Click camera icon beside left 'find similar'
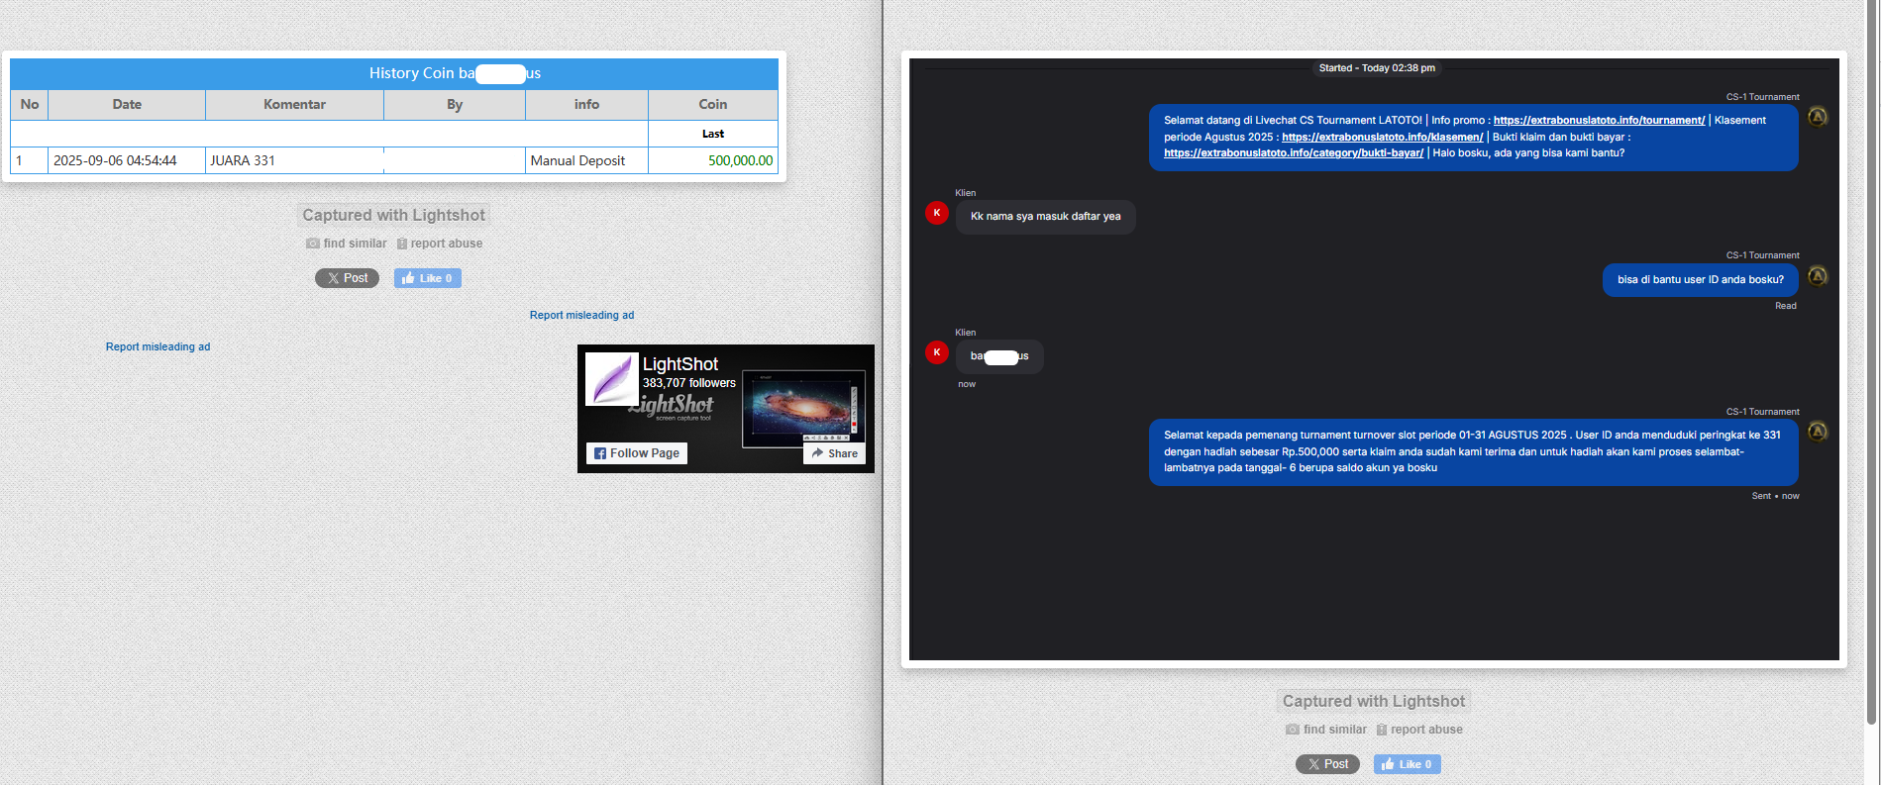The height and width of the screenshot is (785, 1881). pyautogui.click(x=313, y=244)
